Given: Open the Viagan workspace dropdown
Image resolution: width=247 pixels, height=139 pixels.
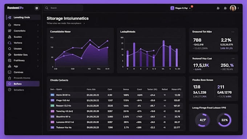Looking at the screenshot, I should pos(181,8).
